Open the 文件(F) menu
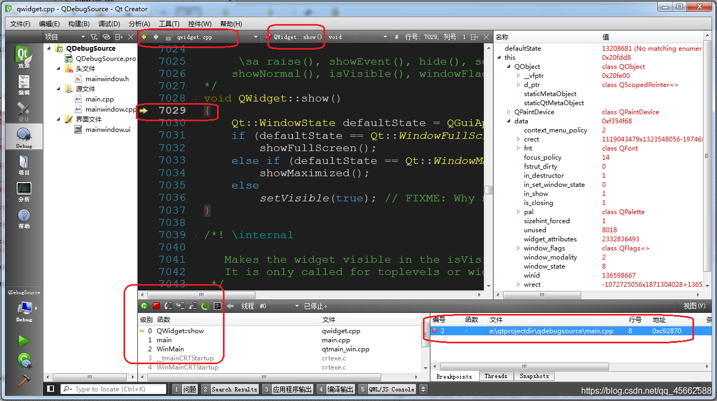Viewport: 717px width, 401px height. (x=20, y=24)
